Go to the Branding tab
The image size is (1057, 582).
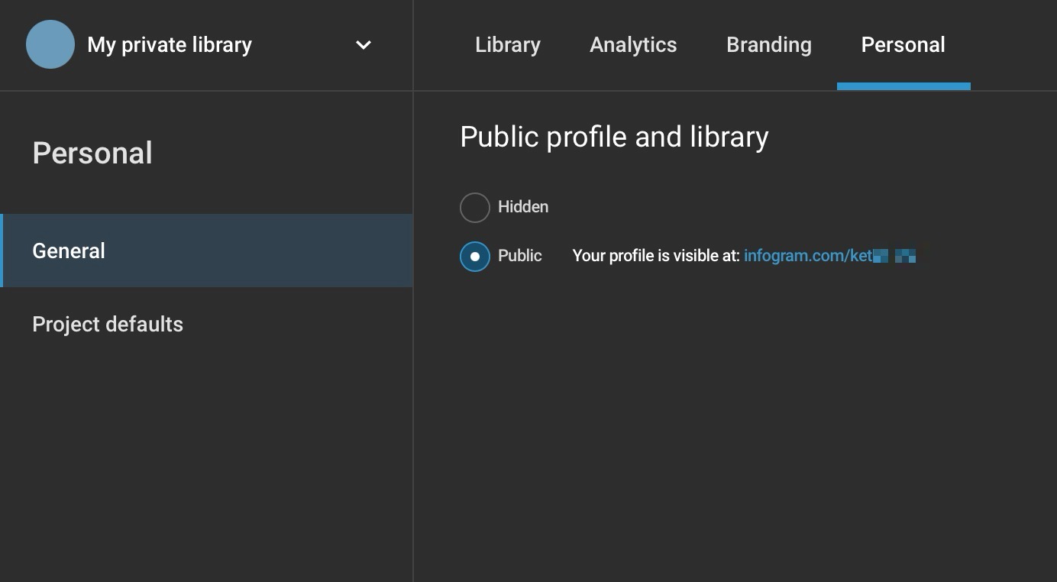click(x=768, y=44)
